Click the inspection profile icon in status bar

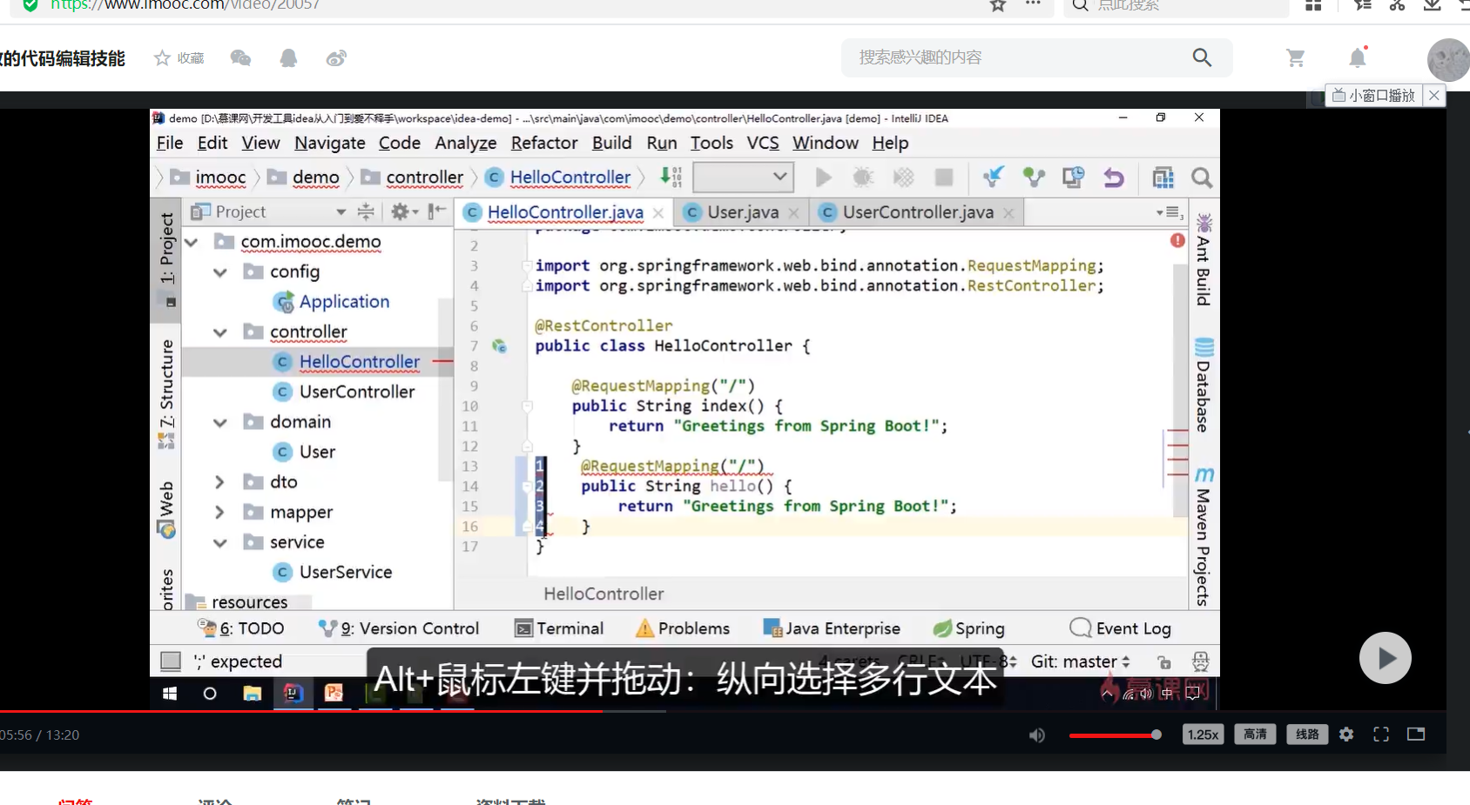(x=1200, y=661)
